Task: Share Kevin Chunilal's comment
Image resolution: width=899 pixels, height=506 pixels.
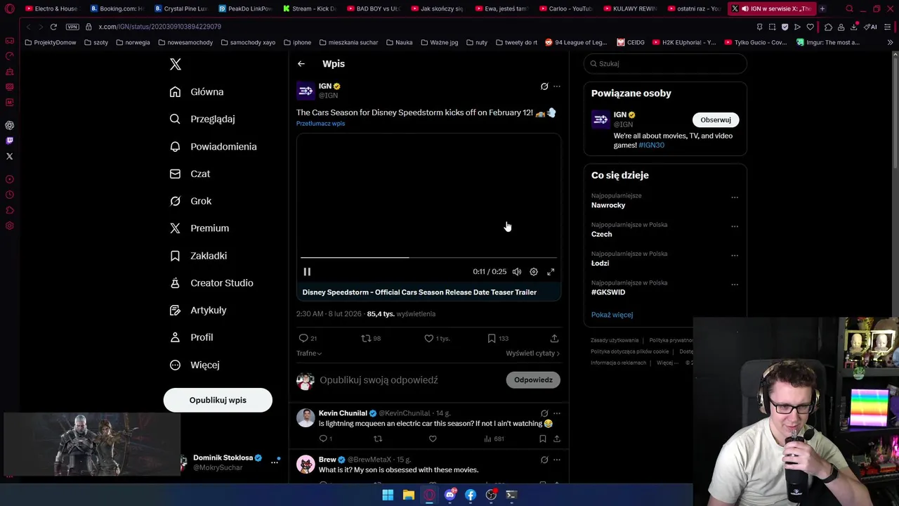Action: [x=556, y=439]
